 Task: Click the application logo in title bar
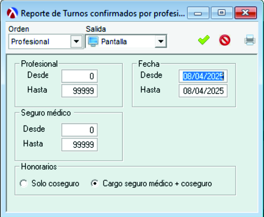click(12, 13)
